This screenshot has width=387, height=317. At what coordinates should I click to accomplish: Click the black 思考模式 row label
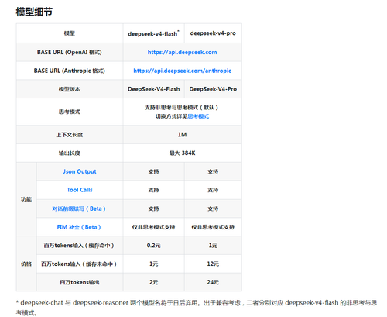(x=70, y=112)
